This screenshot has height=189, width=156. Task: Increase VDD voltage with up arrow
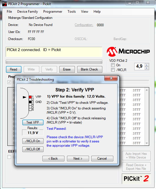point(147,65)
